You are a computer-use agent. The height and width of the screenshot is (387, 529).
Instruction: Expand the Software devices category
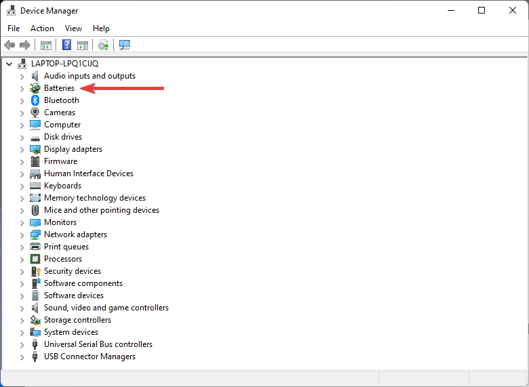click(x=22, y=296)
